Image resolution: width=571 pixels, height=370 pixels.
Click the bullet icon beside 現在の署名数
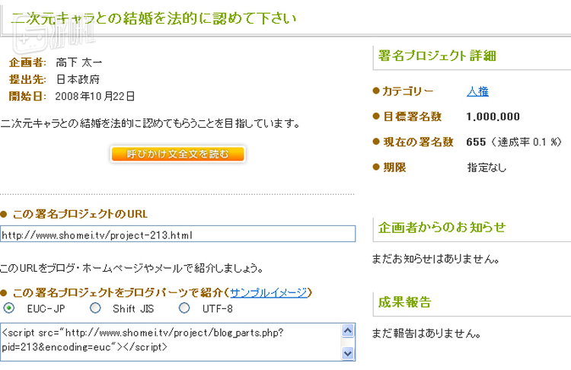click(x=375, y=142)
